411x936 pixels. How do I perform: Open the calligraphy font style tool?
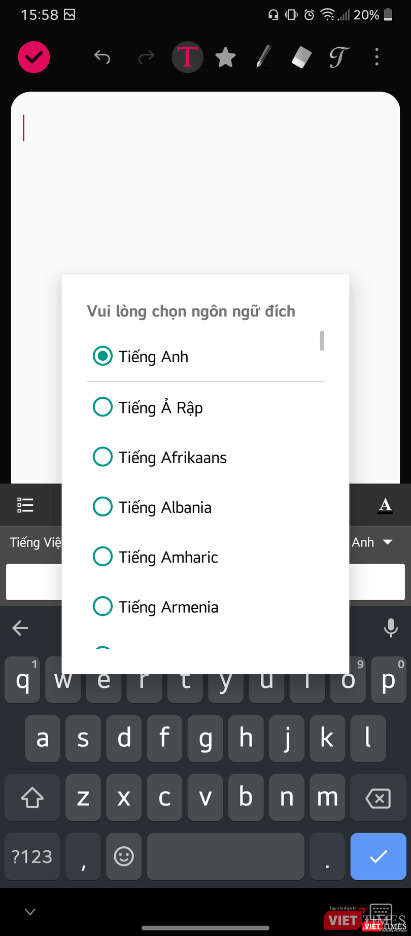click(x=338, y=57)
